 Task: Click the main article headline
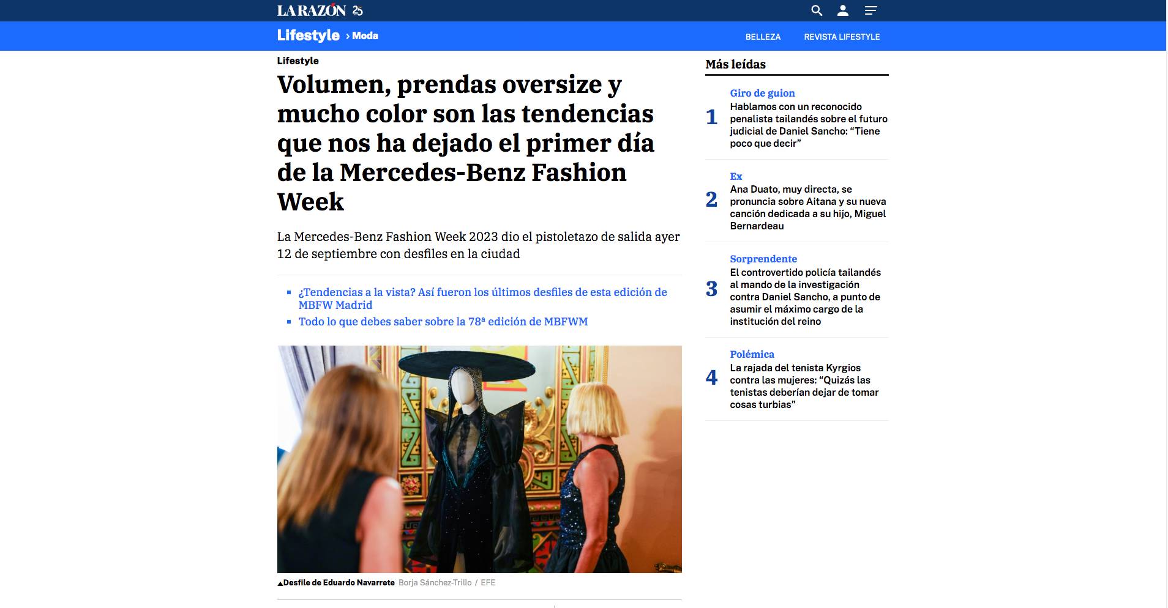click(465, 143)
